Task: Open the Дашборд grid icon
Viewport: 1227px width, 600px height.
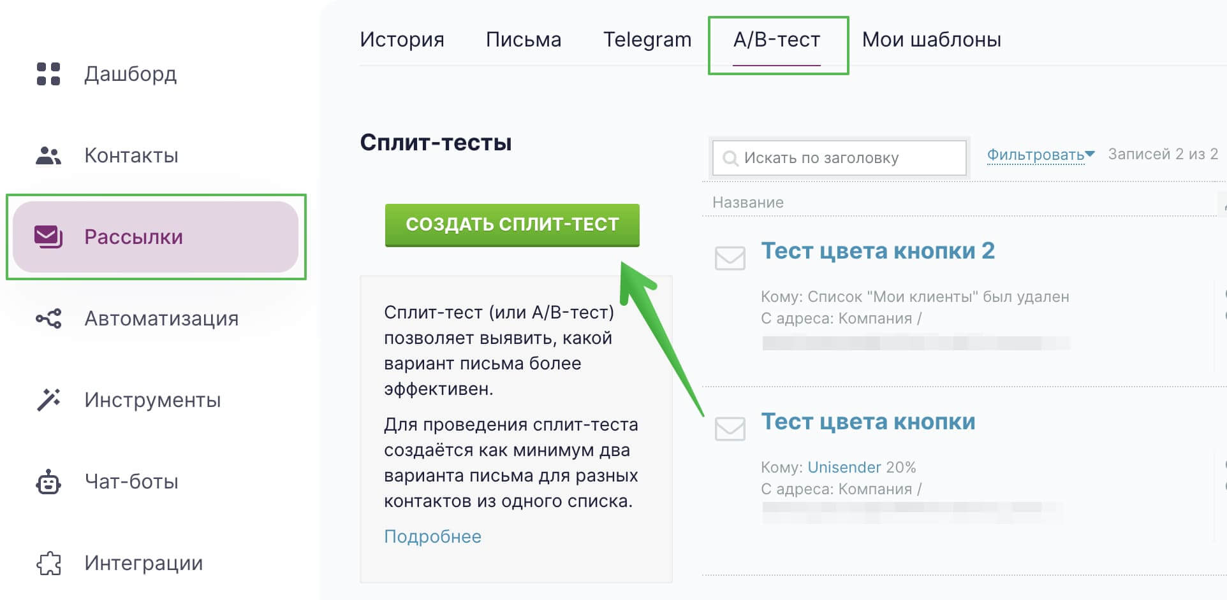Action: [48, 74]
